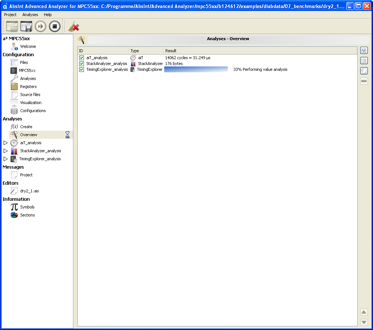Open Source files section
This screenshot has height=330, width=373.
pos(30,95)
